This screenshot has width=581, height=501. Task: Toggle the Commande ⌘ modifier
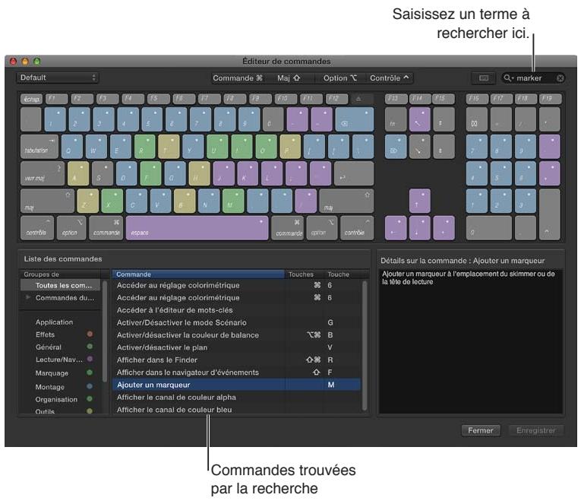[x=238, y=78]
